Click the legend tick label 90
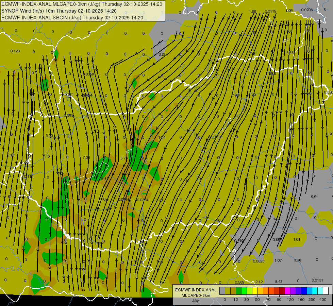This screenshot has height=306, width=333. pyautogui.click(x=279, y=300)
